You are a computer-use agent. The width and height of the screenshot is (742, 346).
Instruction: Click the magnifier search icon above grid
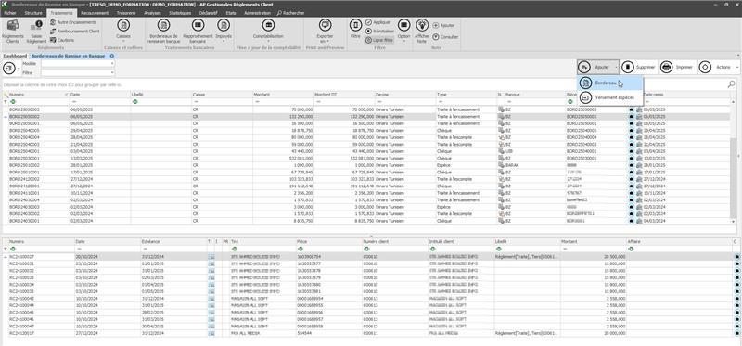[x=732, y=84]
